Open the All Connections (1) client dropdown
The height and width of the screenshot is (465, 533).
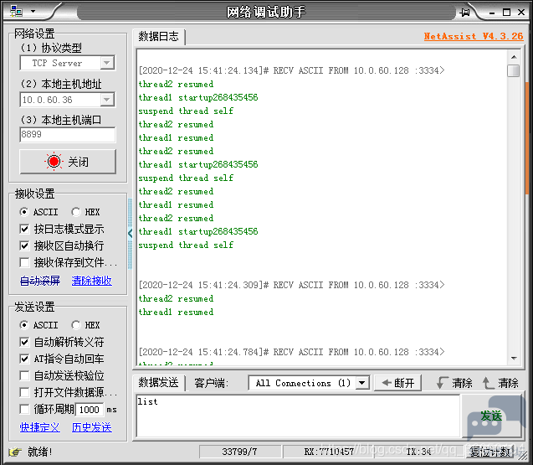pos(309,383)
